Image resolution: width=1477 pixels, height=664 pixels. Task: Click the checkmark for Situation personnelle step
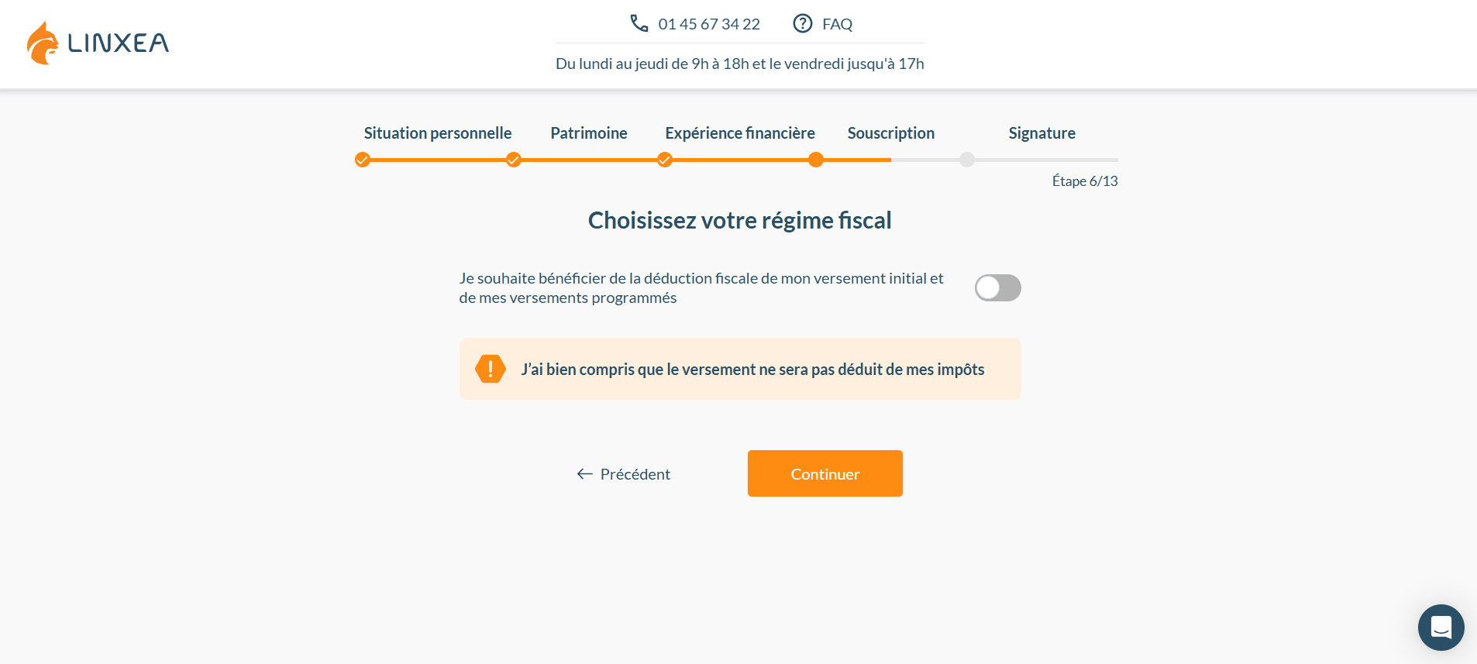point(363,160)
